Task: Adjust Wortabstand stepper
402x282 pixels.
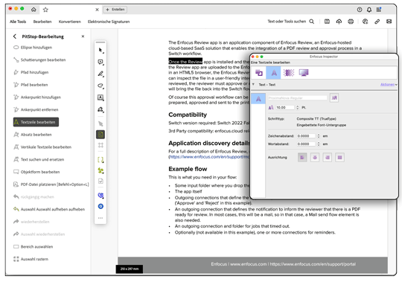Action: pyautogui.click(x=319, y=144)
